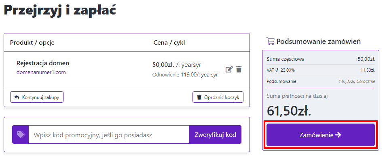Click the 146,37zł Corocznie recurring amount
Image resolution: width=385 pixels, height=161 pixels.
tap(357, 81)
